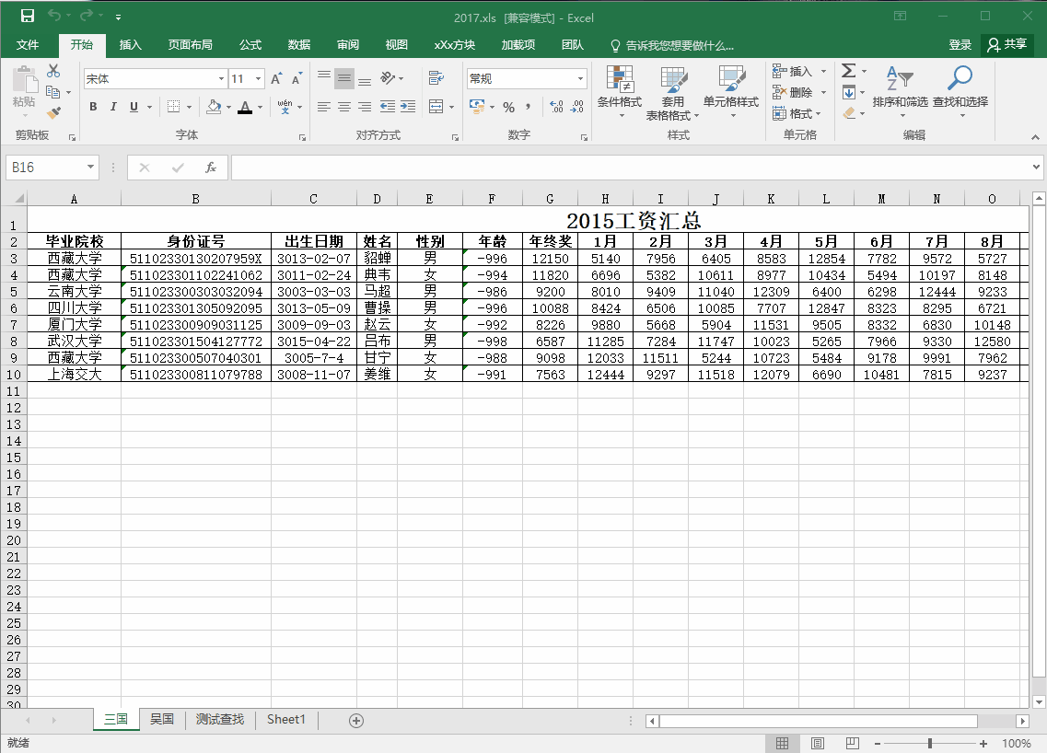Click the 告诉我您想要做什么 search box
Viewport: 1047px width, 753px height.
pos(672,45)
